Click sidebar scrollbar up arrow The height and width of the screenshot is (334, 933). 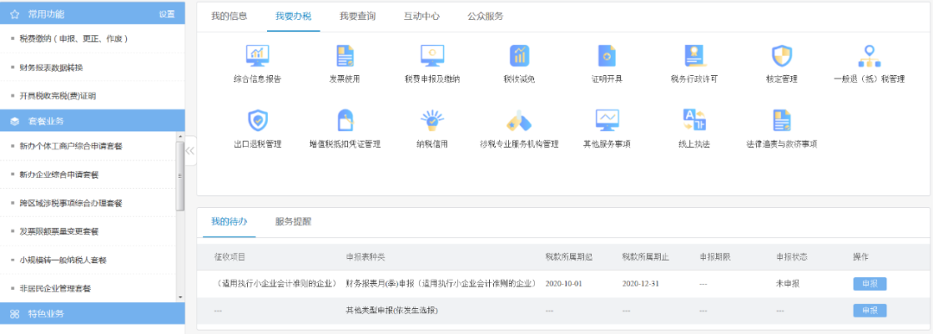point(181,136)
